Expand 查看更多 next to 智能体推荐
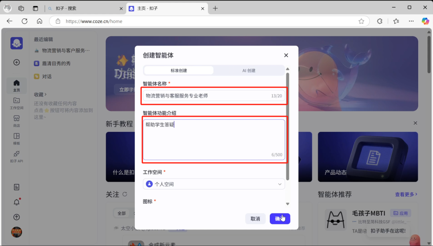 [406, 194]
